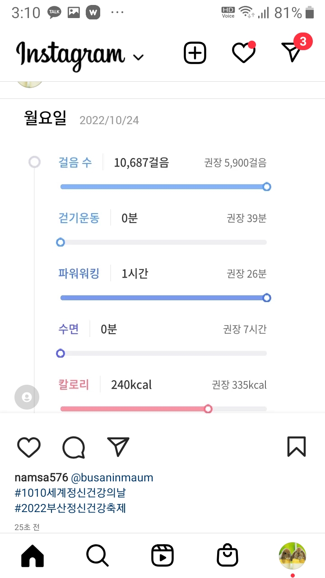The image size is (325, 578).
Task: Go to the Home tab
Action: coord(32,555)
